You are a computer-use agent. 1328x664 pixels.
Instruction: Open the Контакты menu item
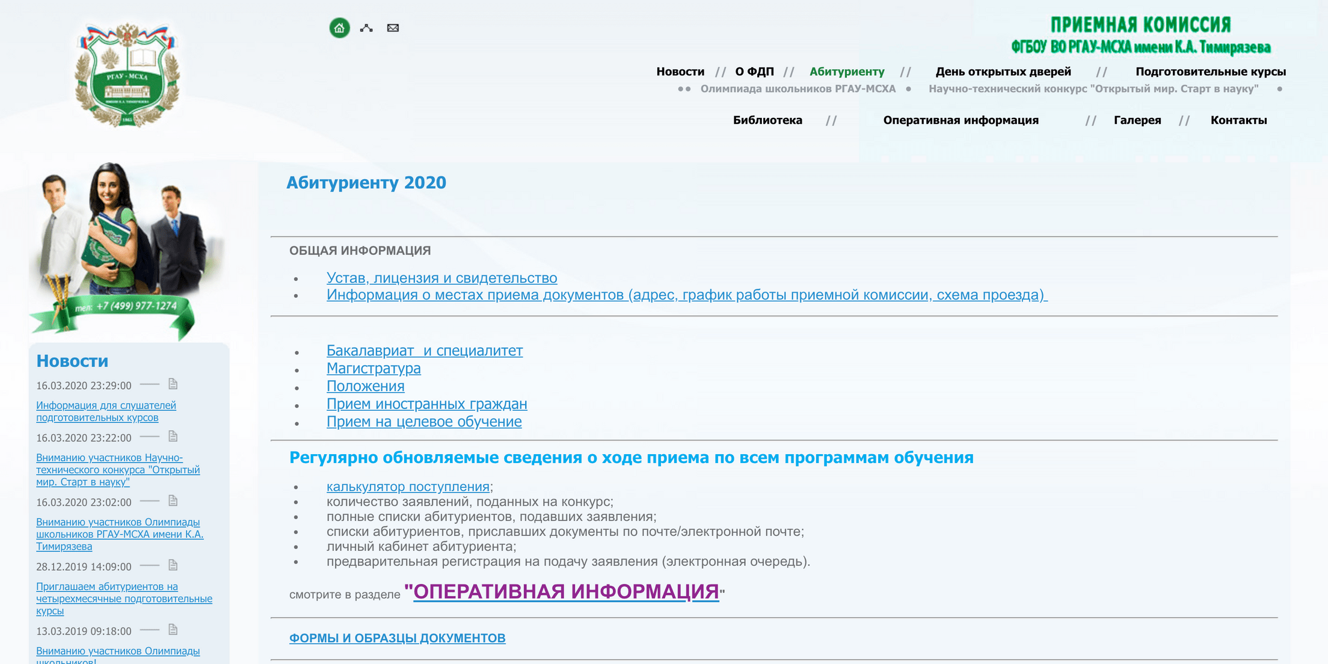point(1238,120)
